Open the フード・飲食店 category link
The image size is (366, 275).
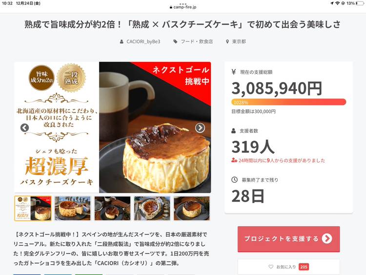pyautogui.click(x=197, y=42)
